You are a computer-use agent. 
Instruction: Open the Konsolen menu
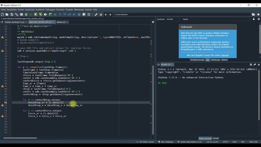[60, 10]
